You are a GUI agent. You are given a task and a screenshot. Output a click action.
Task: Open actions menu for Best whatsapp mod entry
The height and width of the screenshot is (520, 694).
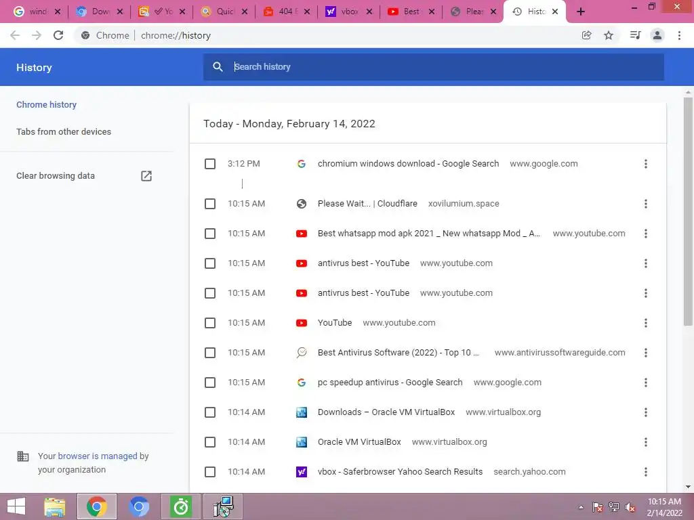click(646, 234)
